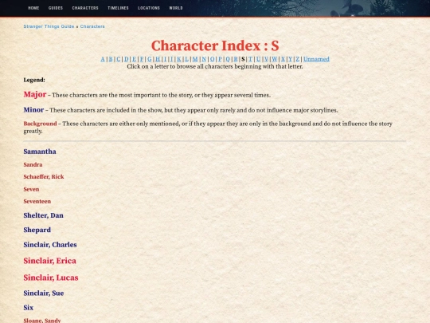Open the Sinclair, Charles character page
430x323 pixels.
click(x=50, y=245)
